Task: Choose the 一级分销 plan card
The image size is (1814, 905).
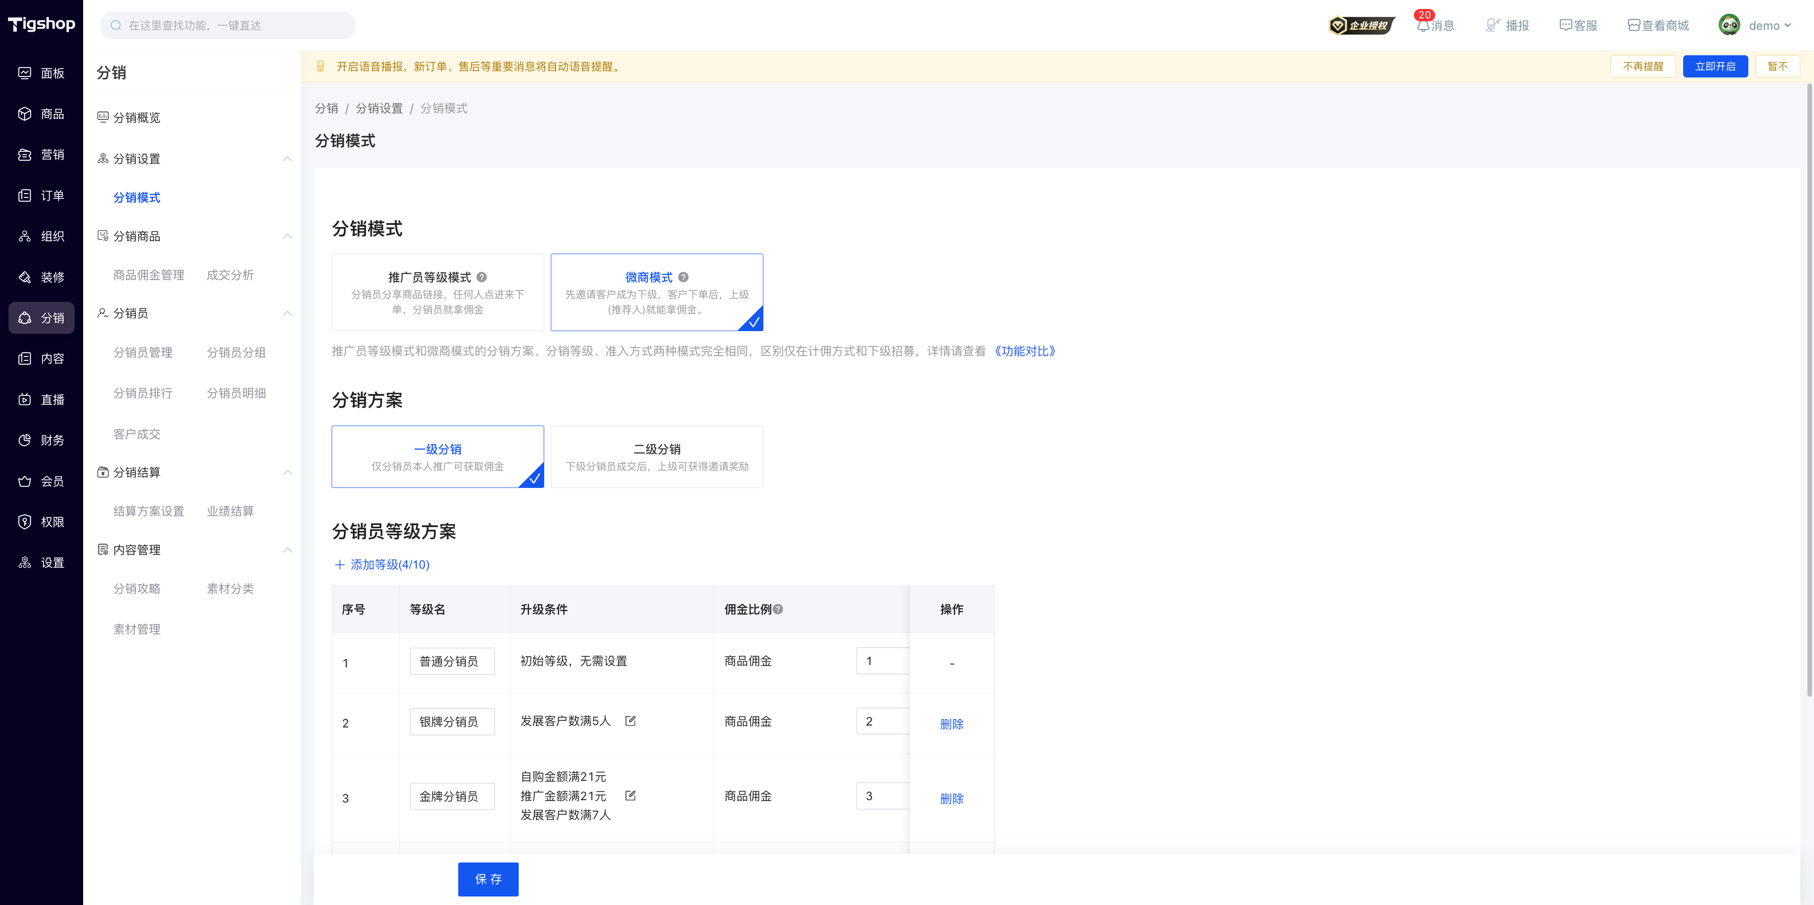Action: click(x=438, y=456)
